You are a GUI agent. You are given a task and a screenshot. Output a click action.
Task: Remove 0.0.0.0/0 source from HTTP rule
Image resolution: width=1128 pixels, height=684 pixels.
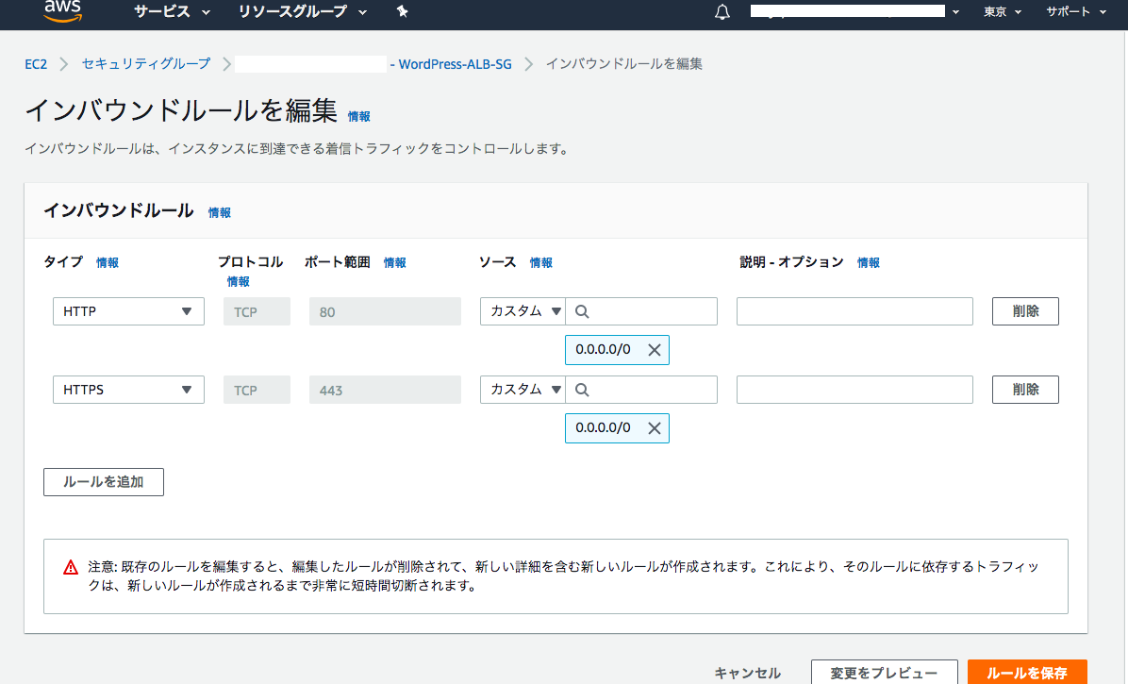(x=654, y=350)
